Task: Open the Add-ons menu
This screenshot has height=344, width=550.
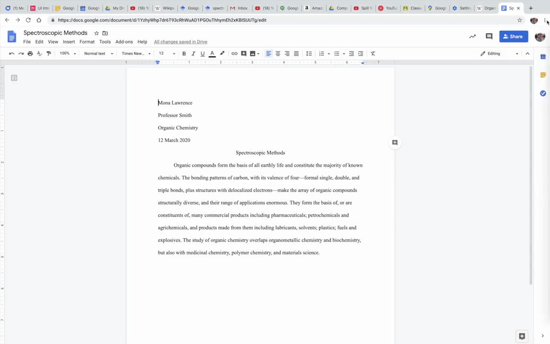Action: tap(124, 42)
